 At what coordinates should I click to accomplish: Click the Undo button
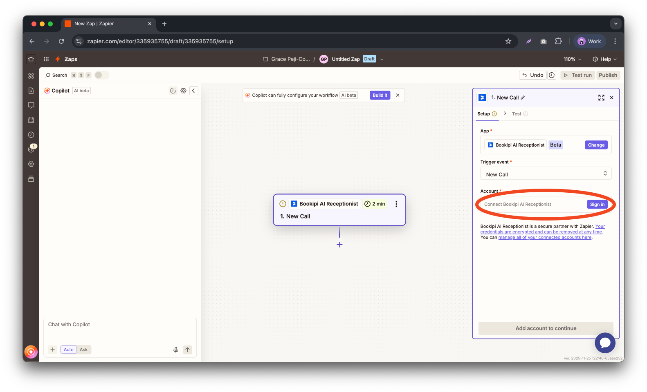click(532, 75)
